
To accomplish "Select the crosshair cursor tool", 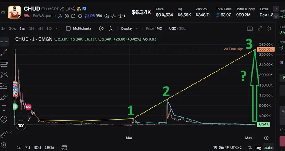I will pos(4,41).
